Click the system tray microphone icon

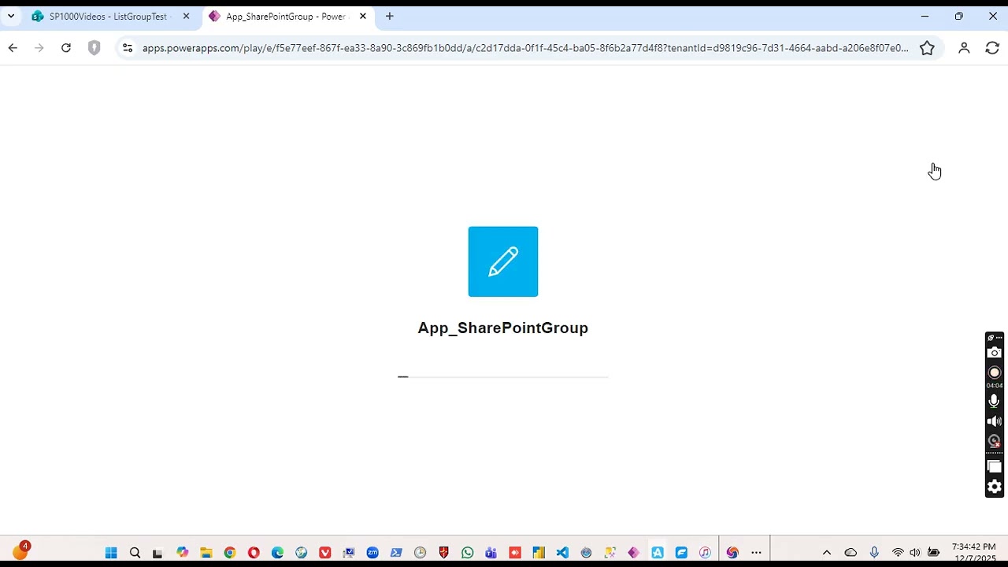click(874, 553)
